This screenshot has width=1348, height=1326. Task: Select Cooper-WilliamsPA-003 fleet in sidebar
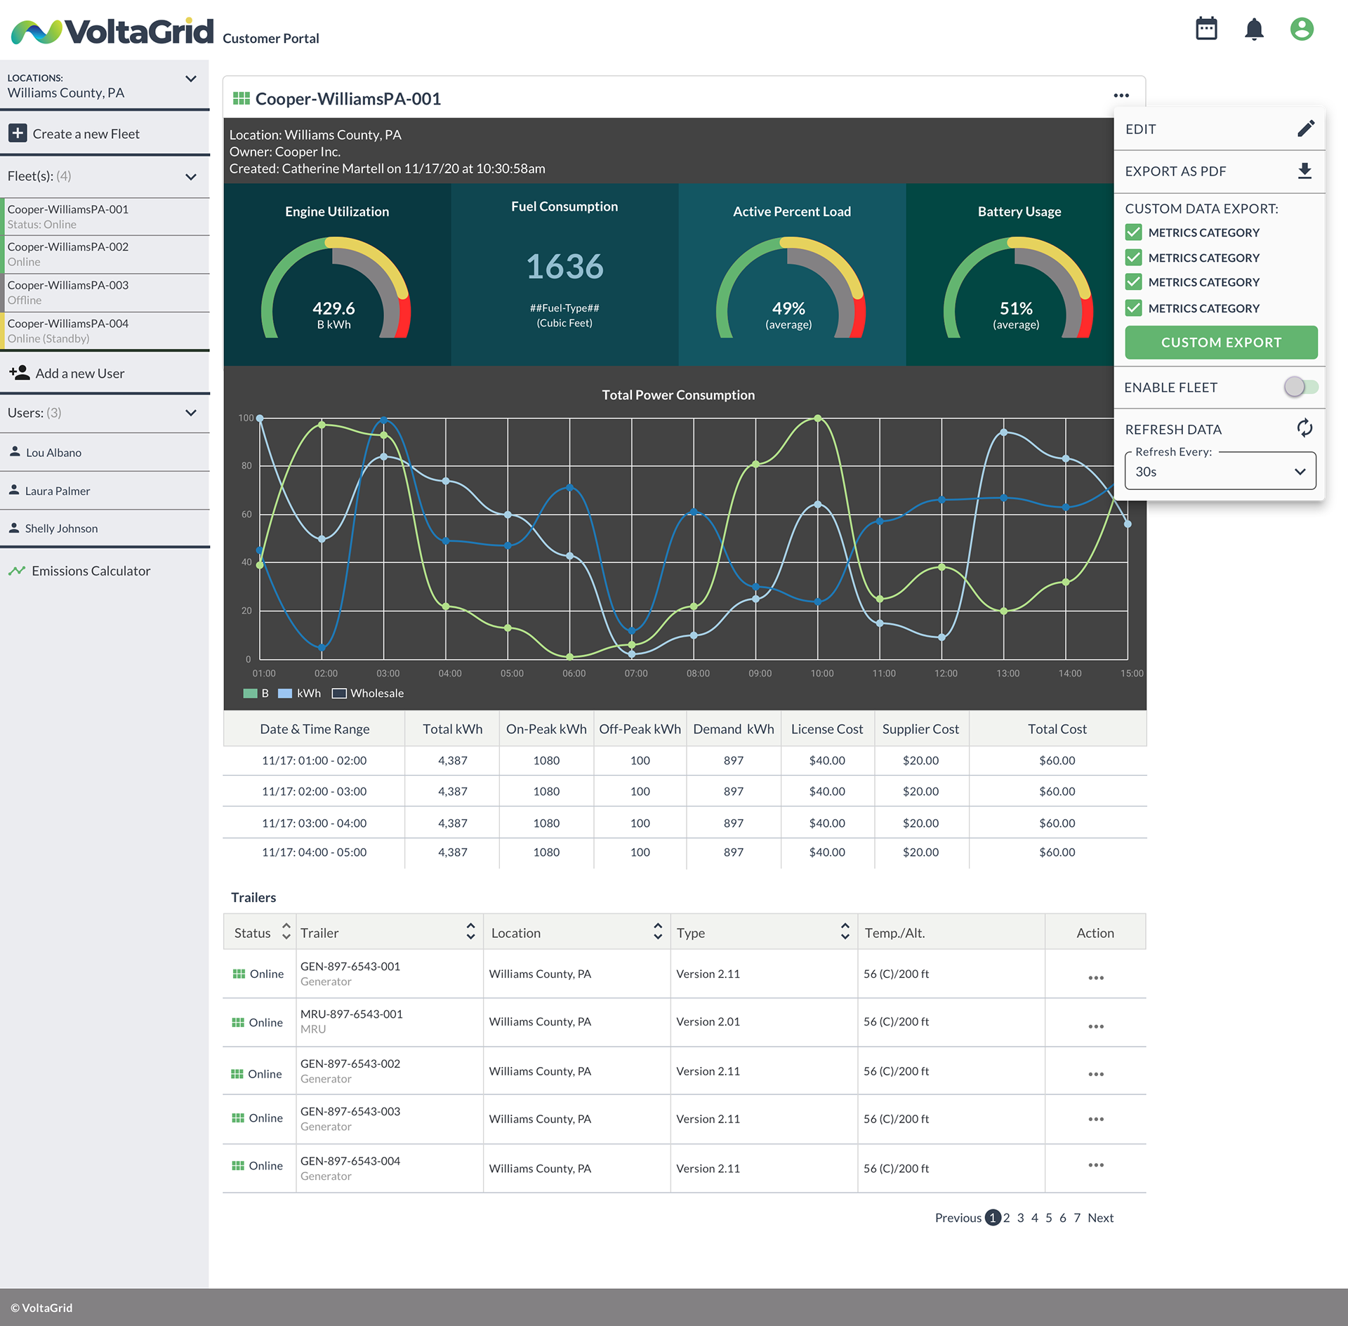(x=68, y=292)
